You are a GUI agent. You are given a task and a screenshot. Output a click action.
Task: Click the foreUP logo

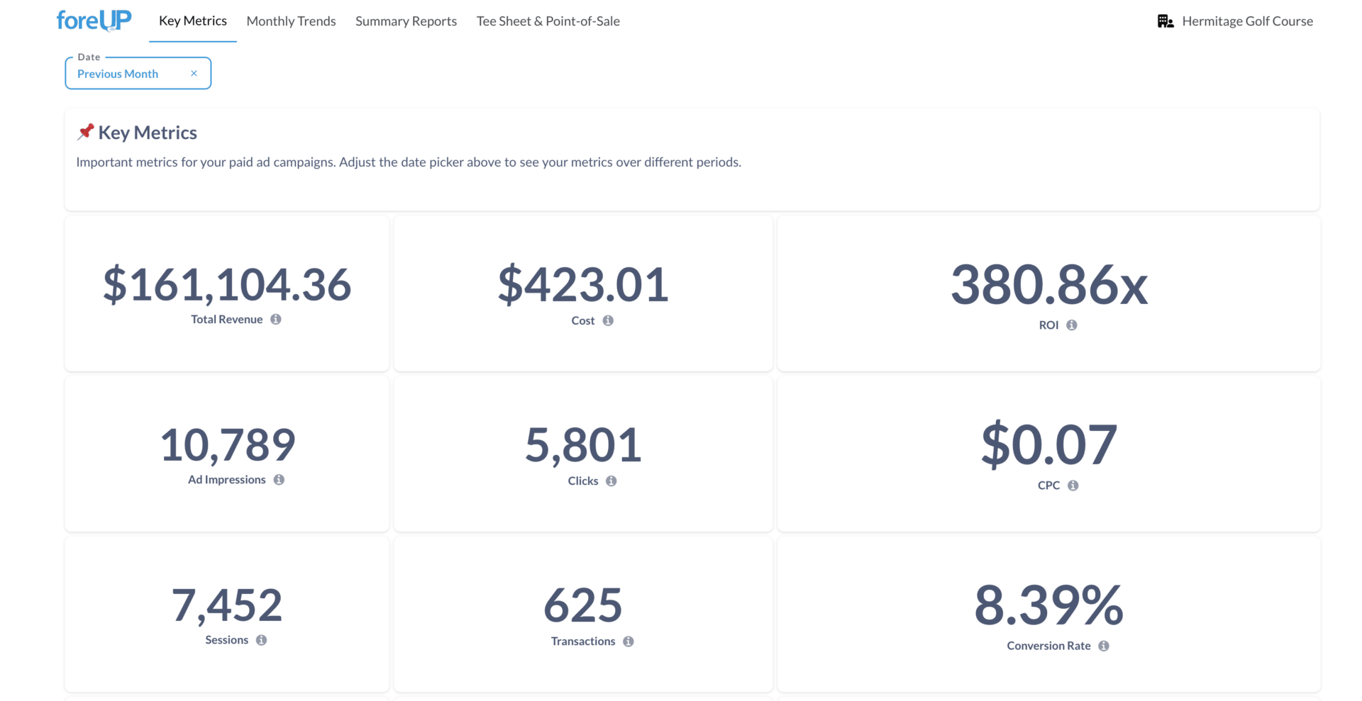(94, 21)
